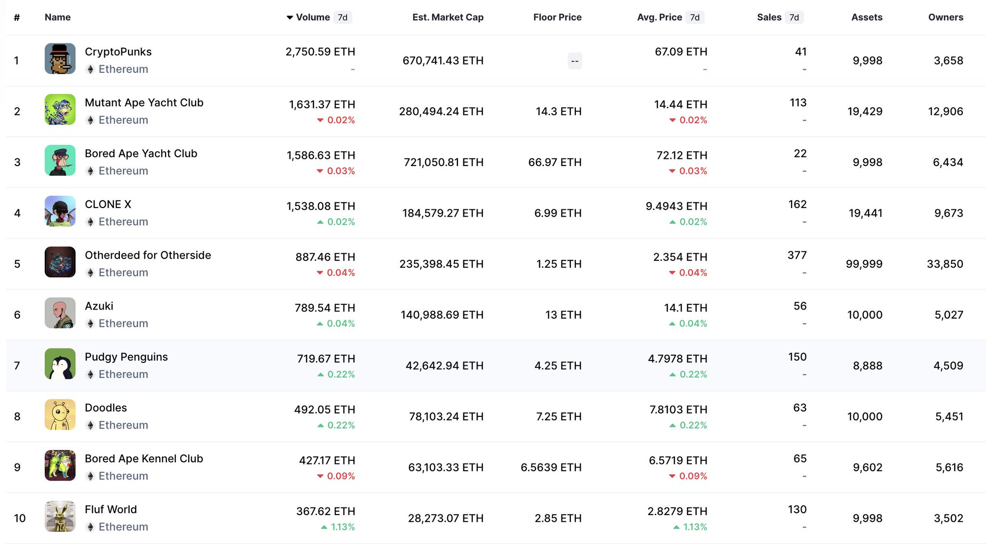Click the Pudgy Penguins penguin avatar
Image resolution: width=986 pixels, height=544 pixels.
[x=60, y=364]
